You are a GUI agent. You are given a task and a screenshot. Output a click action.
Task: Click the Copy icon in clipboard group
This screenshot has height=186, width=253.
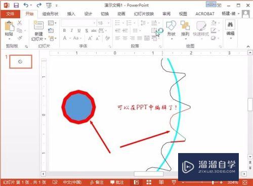click(x=20, y=30)
